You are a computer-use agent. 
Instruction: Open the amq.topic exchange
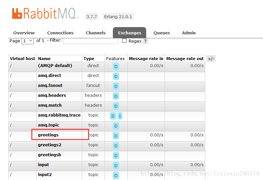click(49, 125)
